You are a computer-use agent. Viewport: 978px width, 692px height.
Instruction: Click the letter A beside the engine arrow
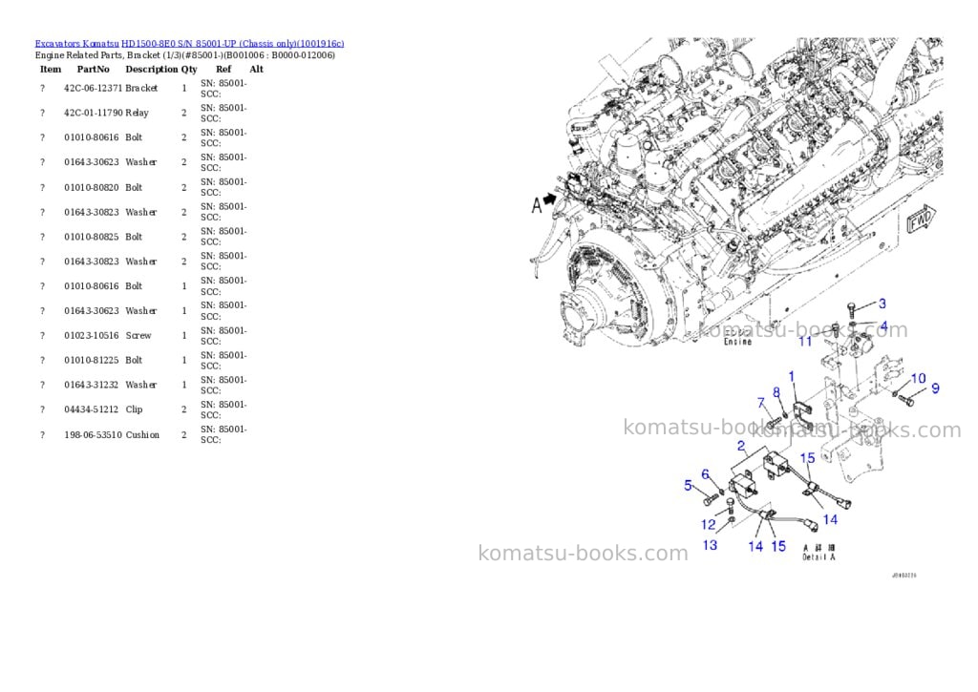pyautogui.click(x=537, y=204)
